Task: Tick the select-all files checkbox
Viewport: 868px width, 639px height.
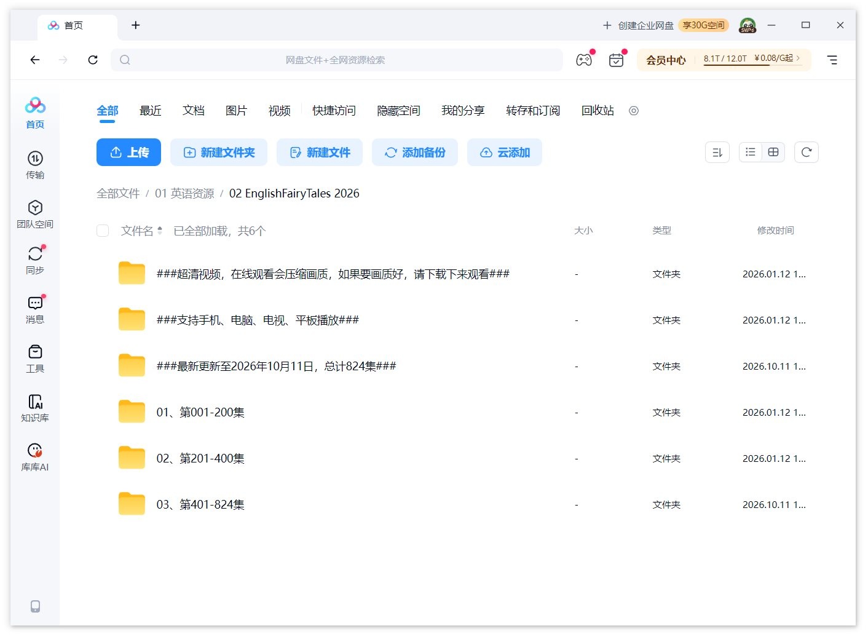Action: 103,231
